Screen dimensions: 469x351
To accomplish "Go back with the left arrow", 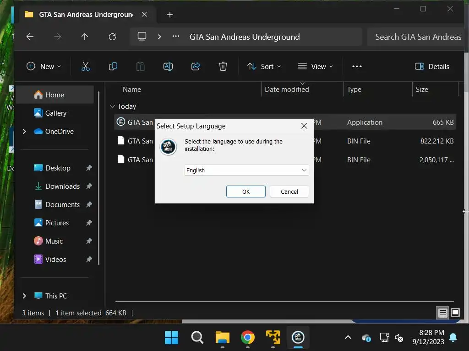I will (30, 37).
